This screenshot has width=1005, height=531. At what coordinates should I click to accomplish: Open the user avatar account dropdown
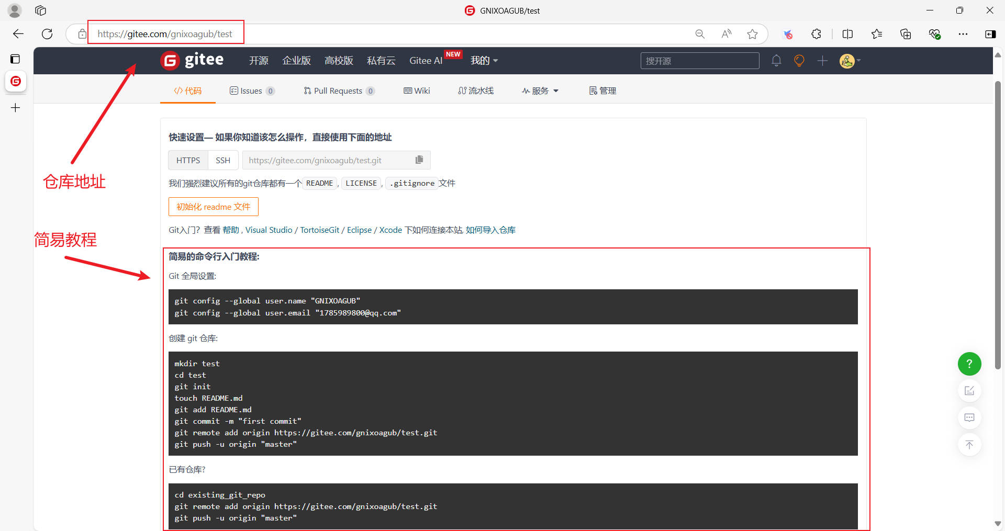850,61
